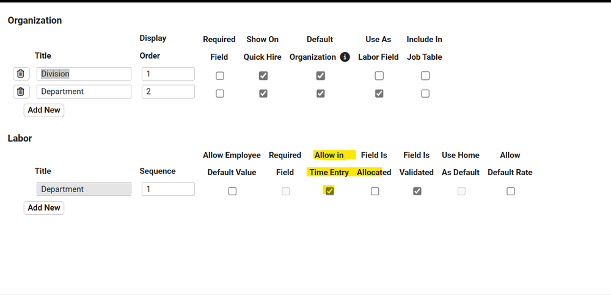Enable Include In Job Table for Division
The image size is (611, 296).
point(425,76)
